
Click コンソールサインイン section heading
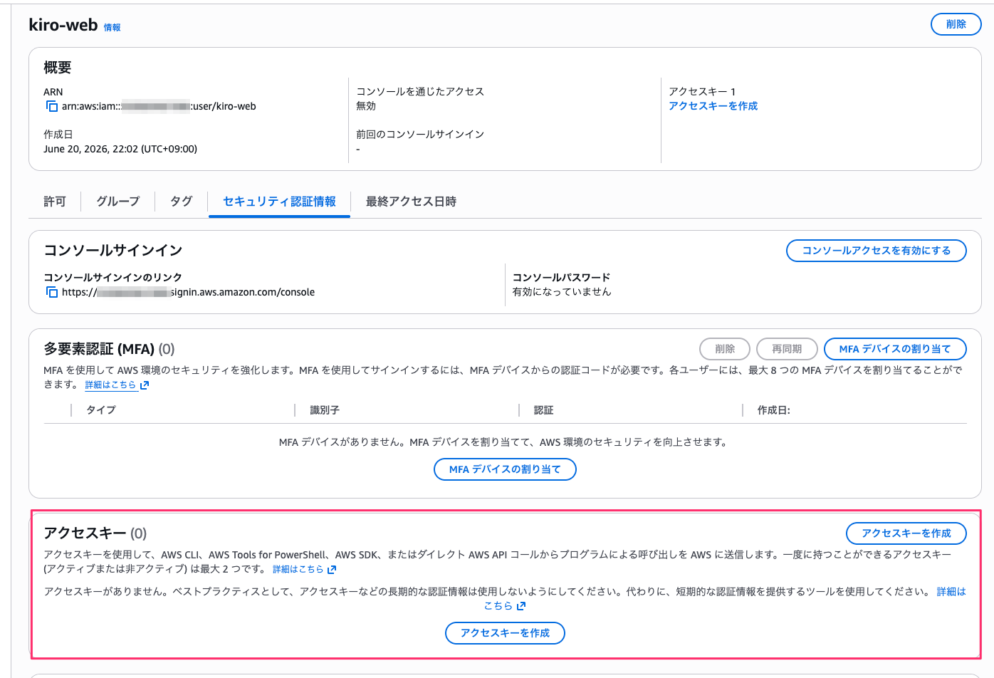[113, 250]
